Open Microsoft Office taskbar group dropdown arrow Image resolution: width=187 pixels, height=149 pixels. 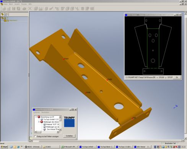77,147
